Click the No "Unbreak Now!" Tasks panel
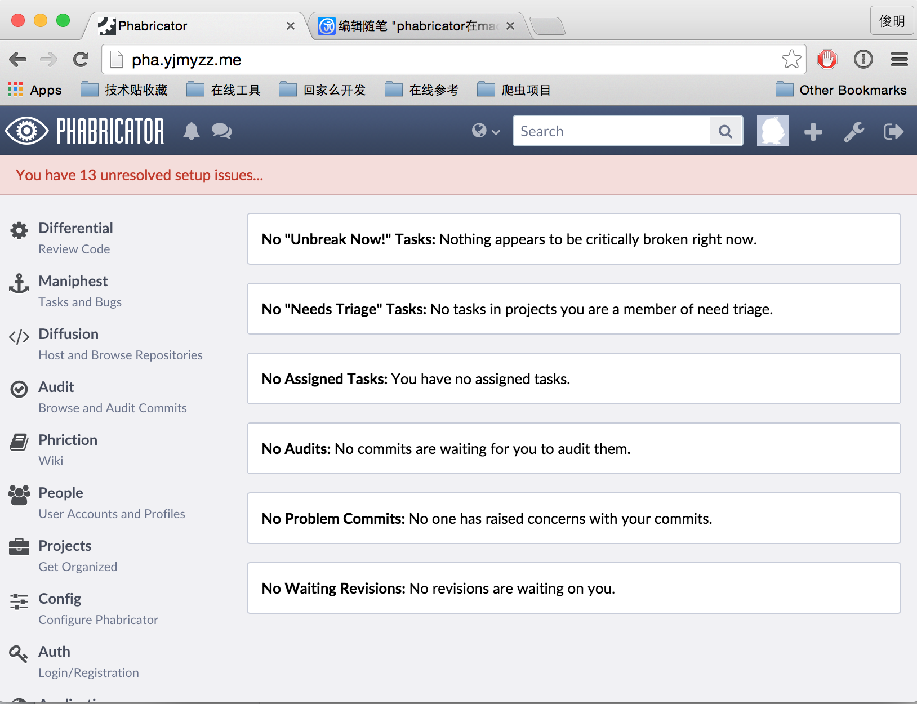917x704 pixels. pos(574,239)
